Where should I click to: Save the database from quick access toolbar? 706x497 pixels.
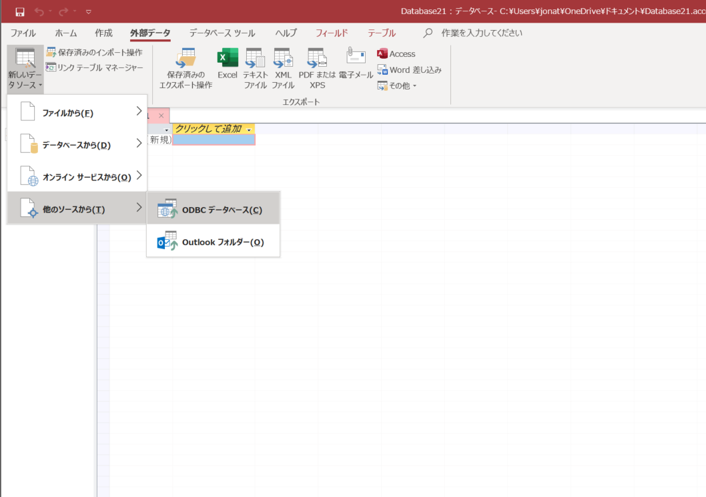tap(19, 11)
